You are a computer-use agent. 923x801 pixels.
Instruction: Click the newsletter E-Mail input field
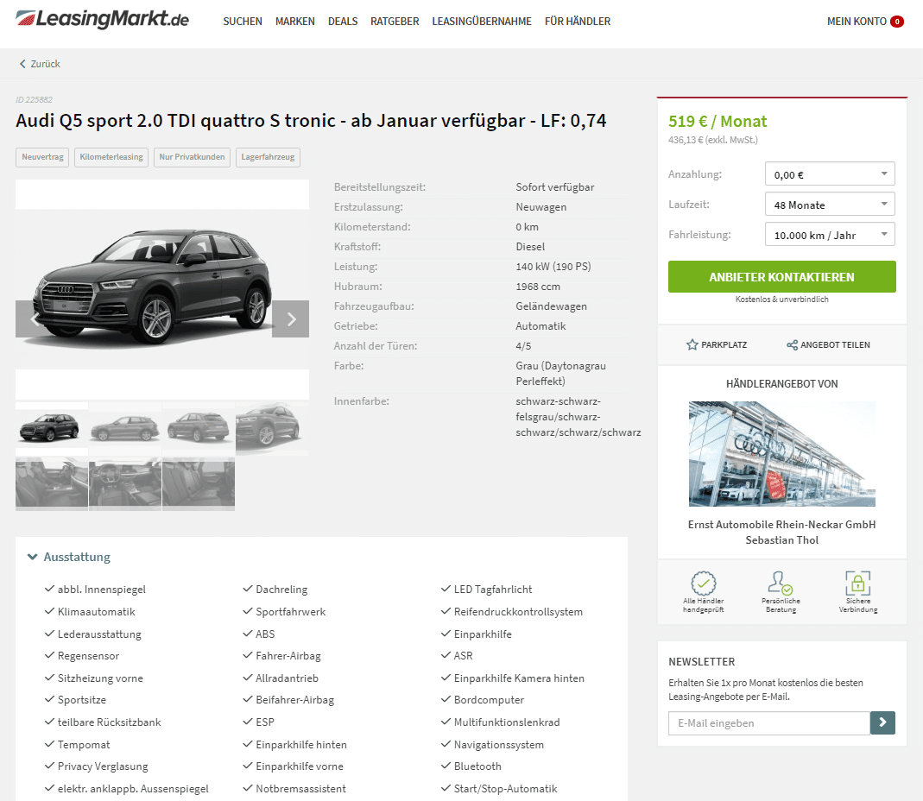point(768,722)
